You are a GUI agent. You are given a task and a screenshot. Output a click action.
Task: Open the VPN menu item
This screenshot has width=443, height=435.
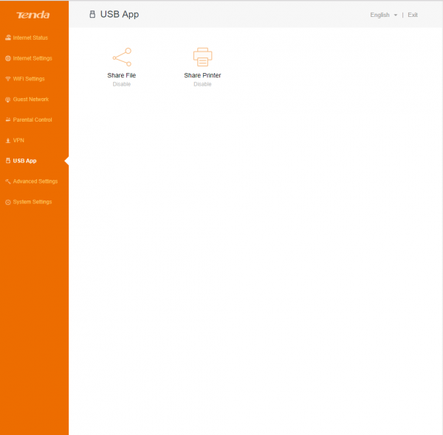[x=18, y=141]
